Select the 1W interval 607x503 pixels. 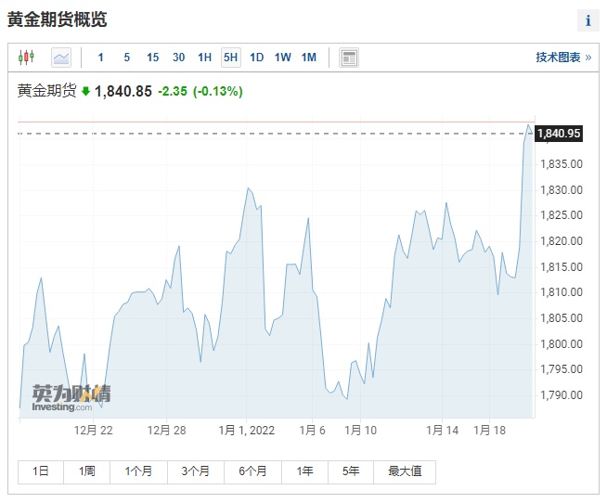[283, 58]
